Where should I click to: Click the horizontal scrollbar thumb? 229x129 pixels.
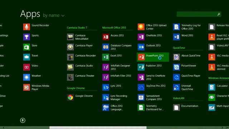98,128
